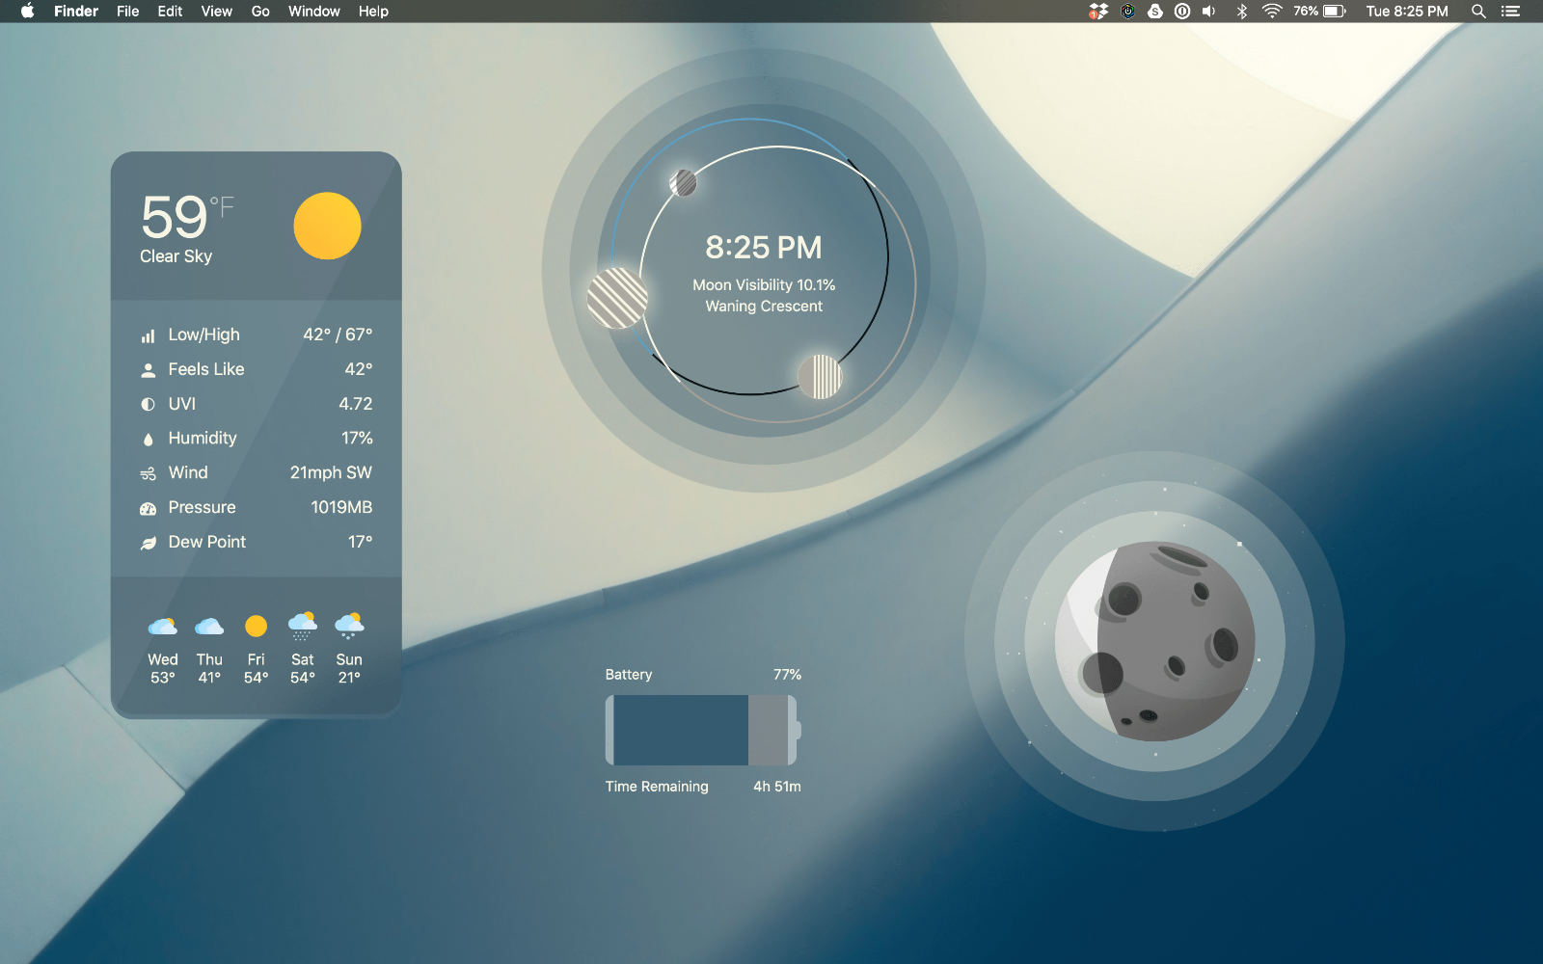The height and width of the screenshot is (964, 1543).
Task: Open Notification Center list icon
Action: [x=1510, y=12]
